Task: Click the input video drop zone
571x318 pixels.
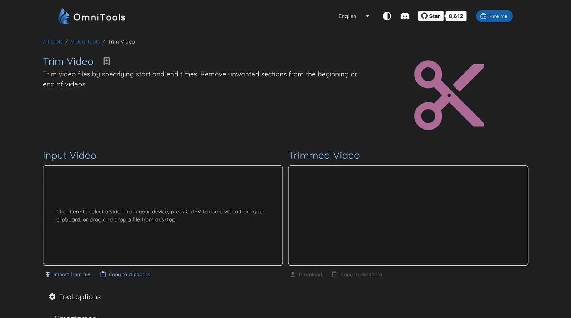Action: (163, 215)
